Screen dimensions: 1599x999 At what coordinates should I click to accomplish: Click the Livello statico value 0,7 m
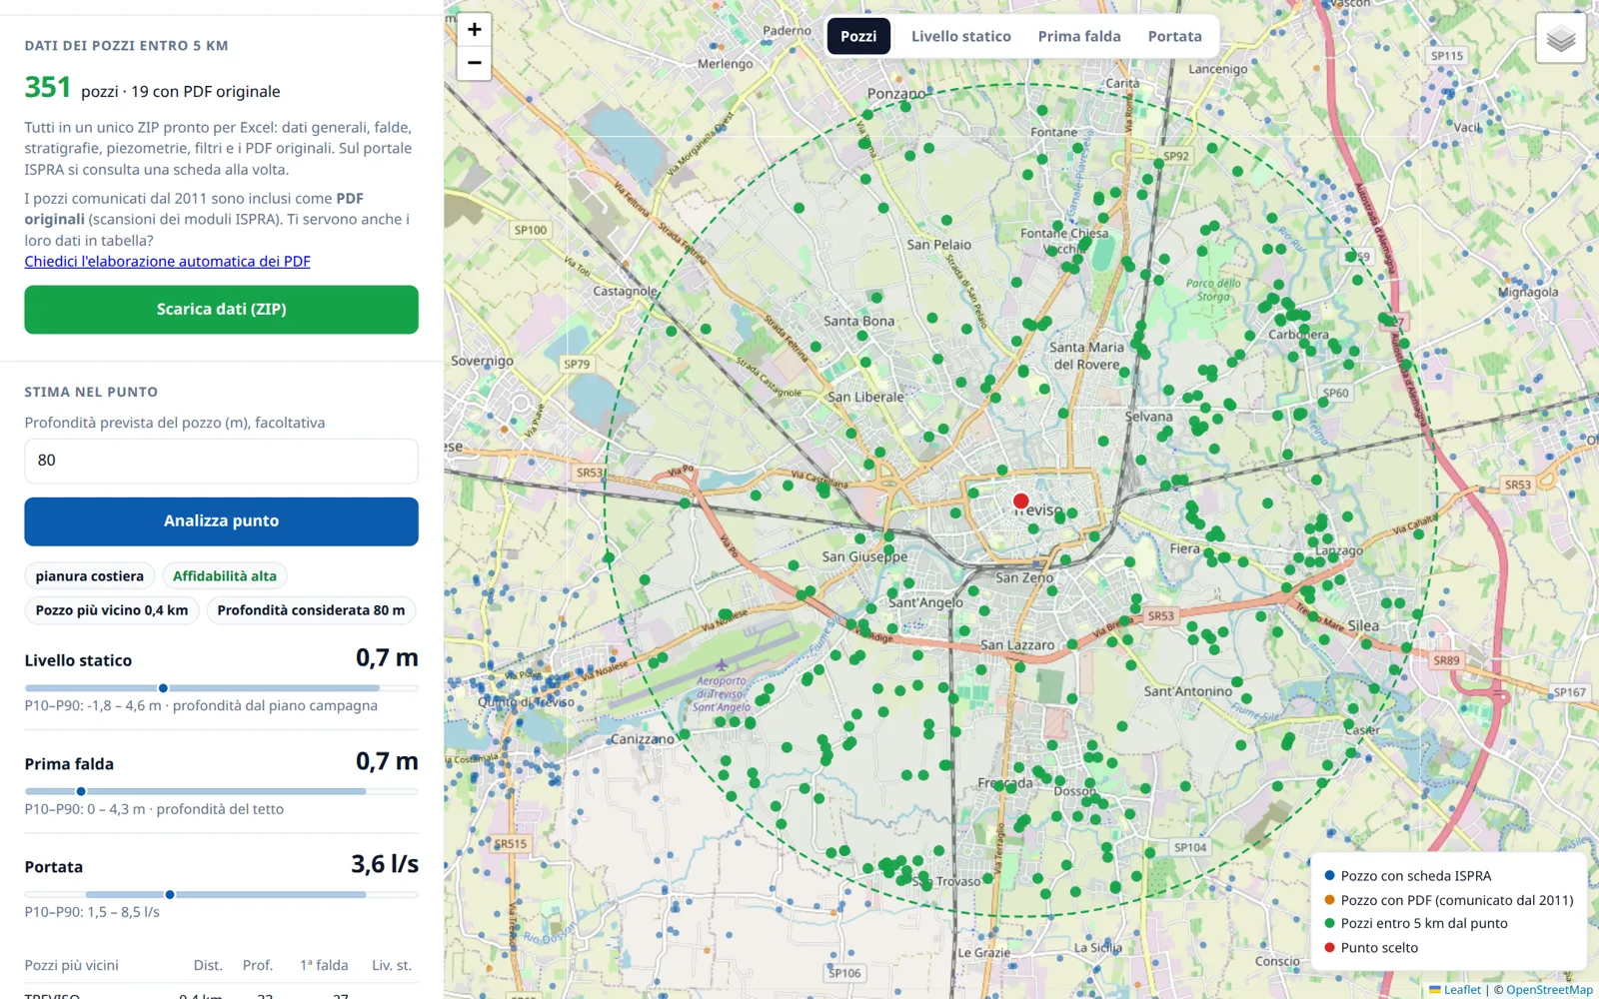387,658
